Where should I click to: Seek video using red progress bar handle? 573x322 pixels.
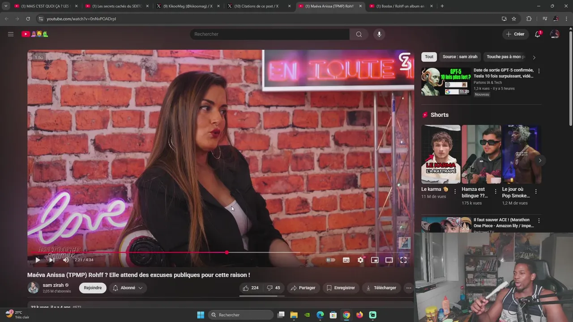point(227,253)
